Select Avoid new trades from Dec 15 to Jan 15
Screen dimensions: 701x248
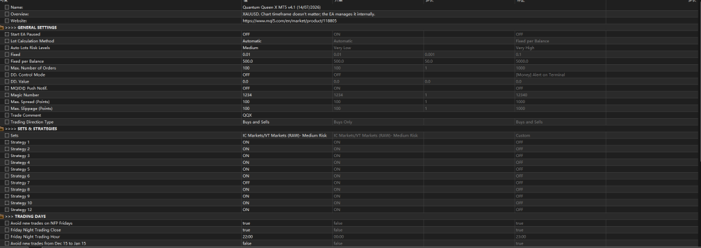coord(49,243)
